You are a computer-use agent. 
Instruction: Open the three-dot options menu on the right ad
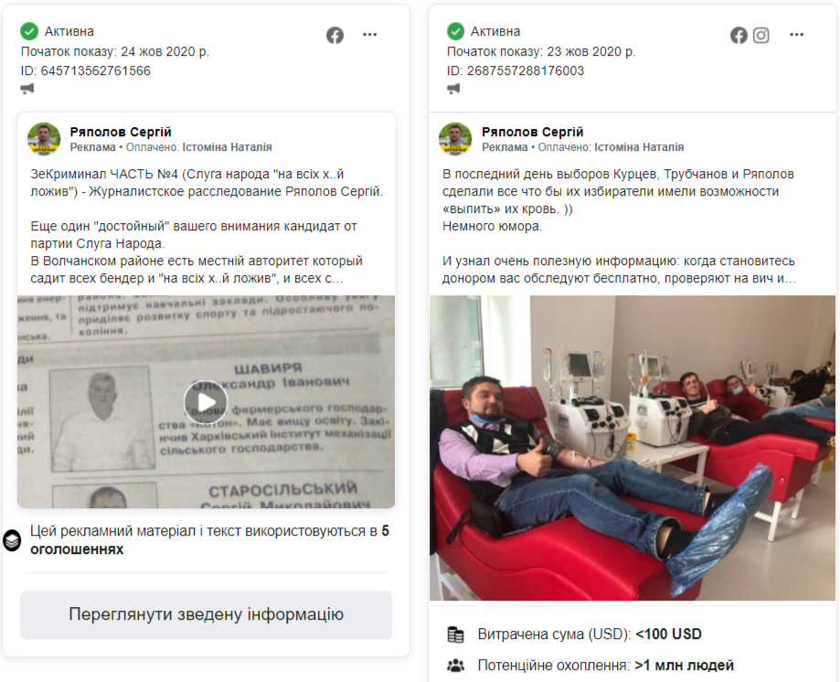pos(797,35)
